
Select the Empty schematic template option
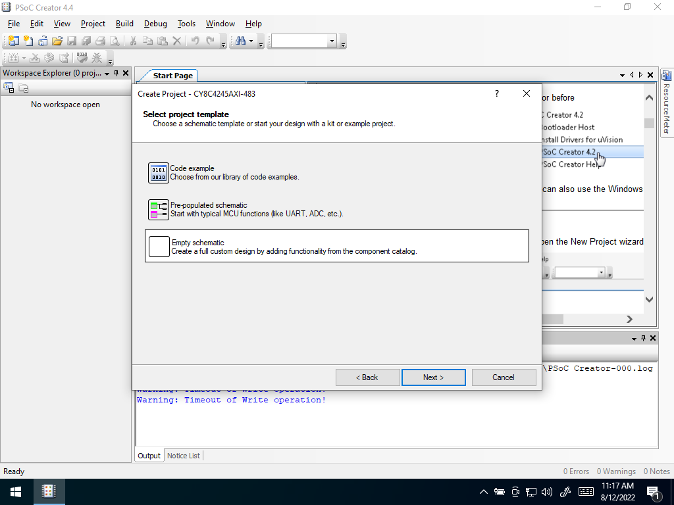point(337,246)
